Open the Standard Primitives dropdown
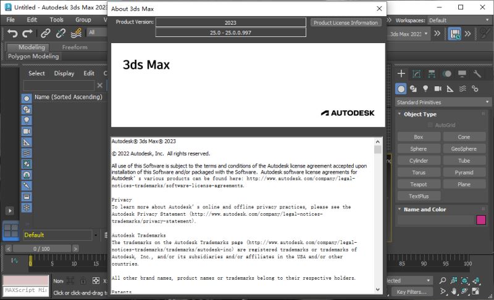The height and width of the screenshot is (300, 494). tap(443, 102)
